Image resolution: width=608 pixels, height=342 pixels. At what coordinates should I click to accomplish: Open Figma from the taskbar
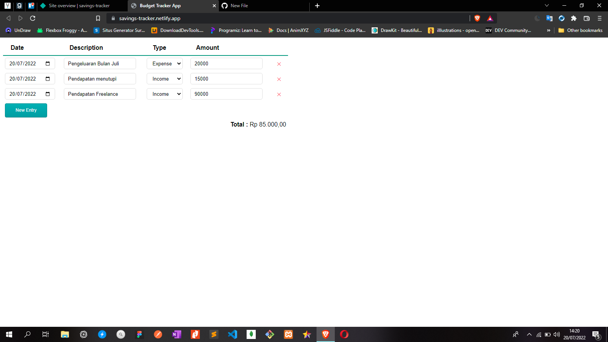(139, 334)
